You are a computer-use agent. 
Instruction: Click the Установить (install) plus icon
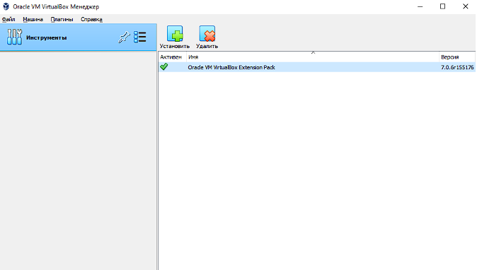[x=175, y=33]
